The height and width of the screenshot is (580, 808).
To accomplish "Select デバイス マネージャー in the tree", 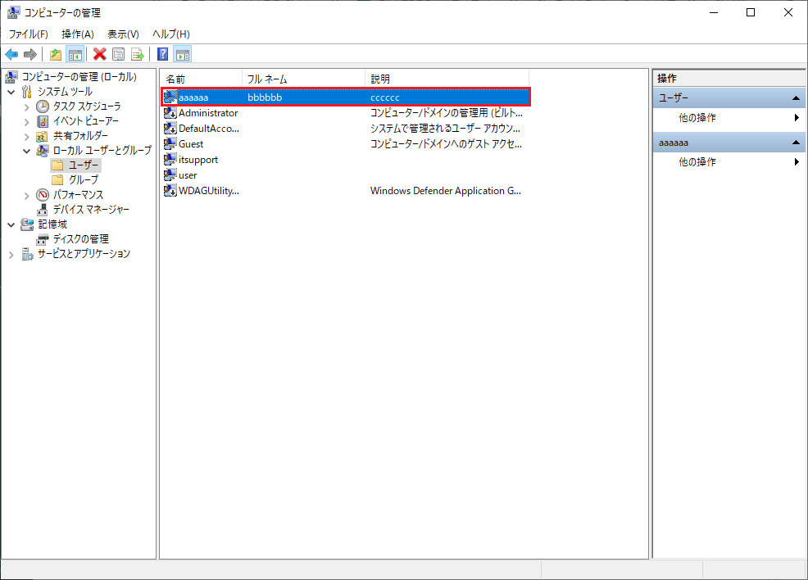I will click(90, 210).
